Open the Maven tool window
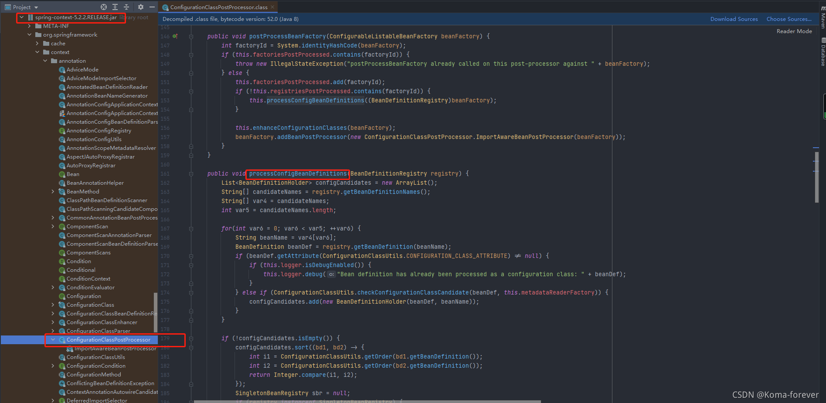 click(x=823, y=17)
